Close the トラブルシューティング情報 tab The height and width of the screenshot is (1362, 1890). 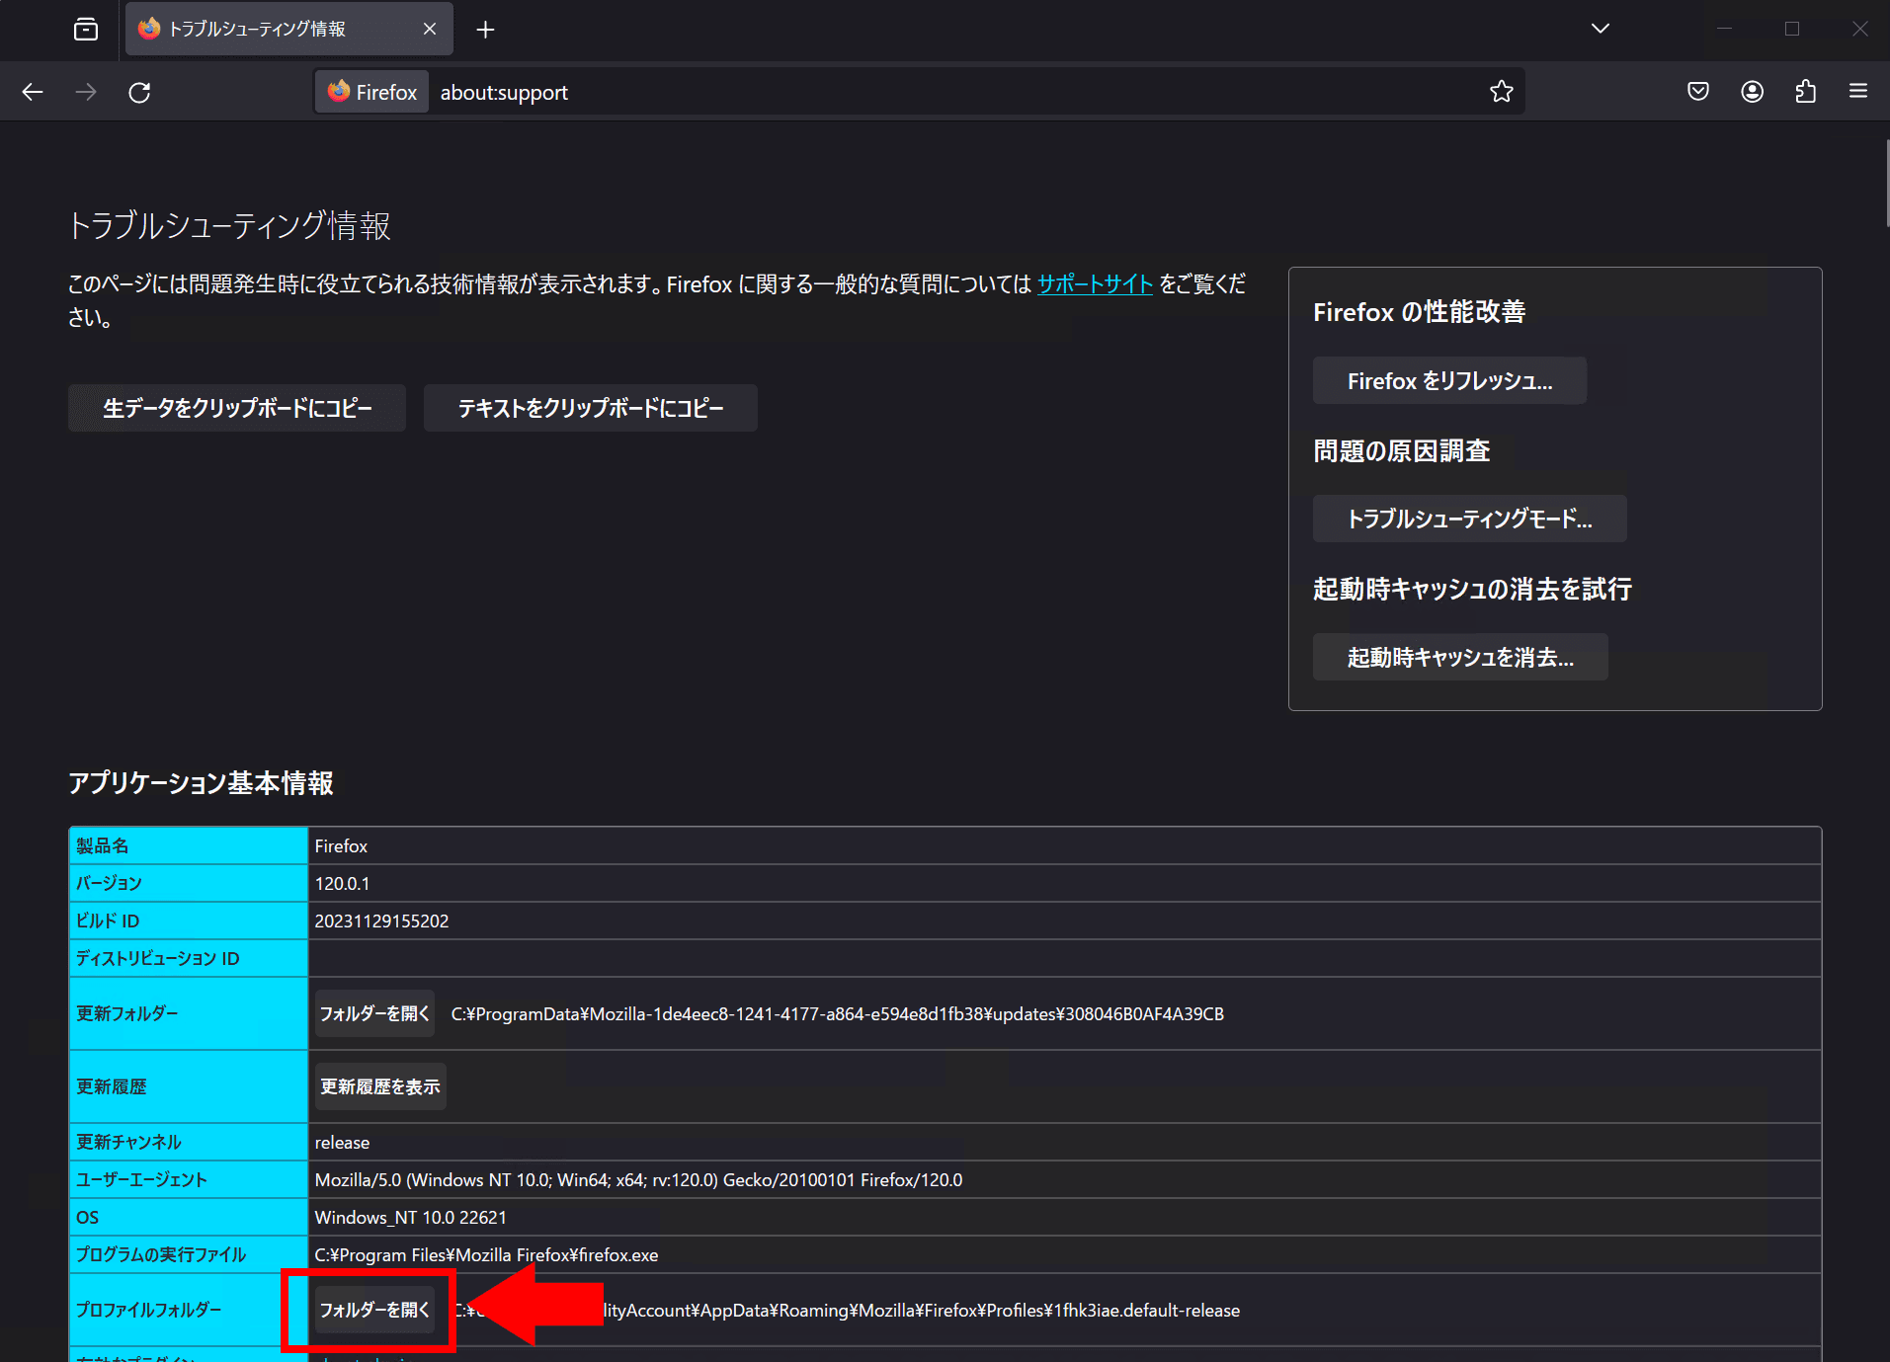[430, 30]
